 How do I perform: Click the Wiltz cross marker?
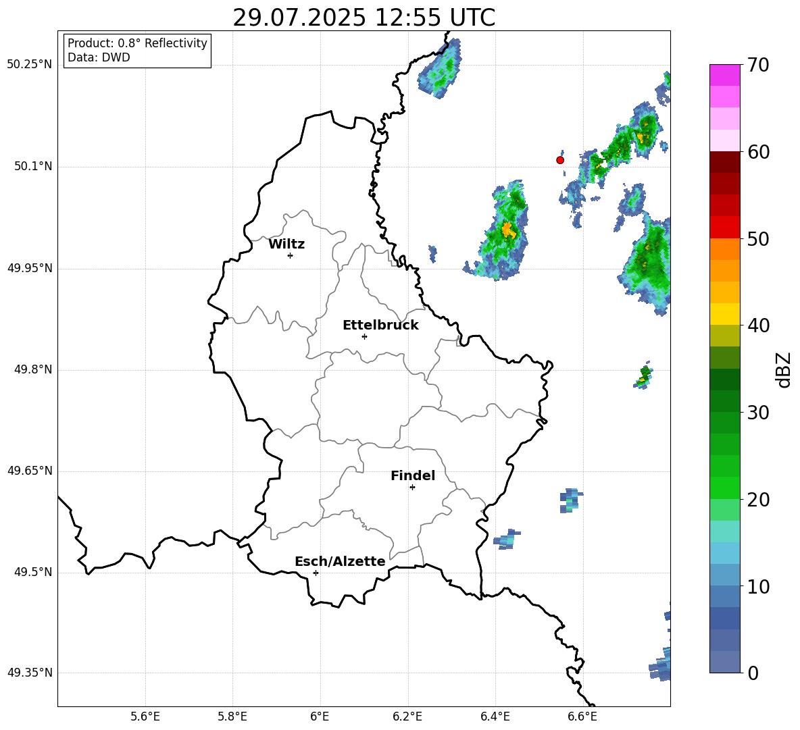click(x=291, y=255)
